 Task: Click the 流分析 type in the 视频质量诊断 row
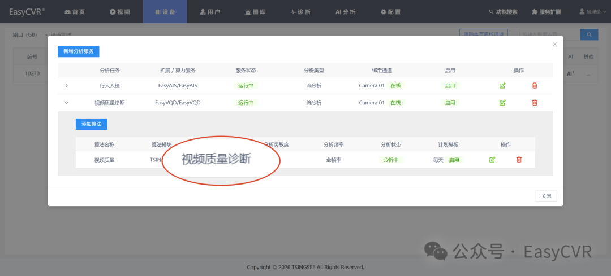pyautogui.click(x=313, y=103)
